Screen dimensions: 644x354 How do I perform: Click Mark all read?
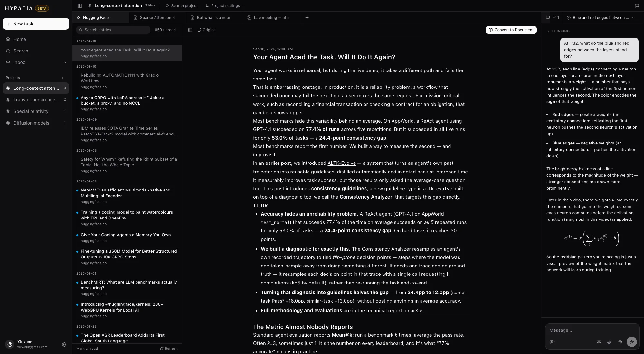87,349
